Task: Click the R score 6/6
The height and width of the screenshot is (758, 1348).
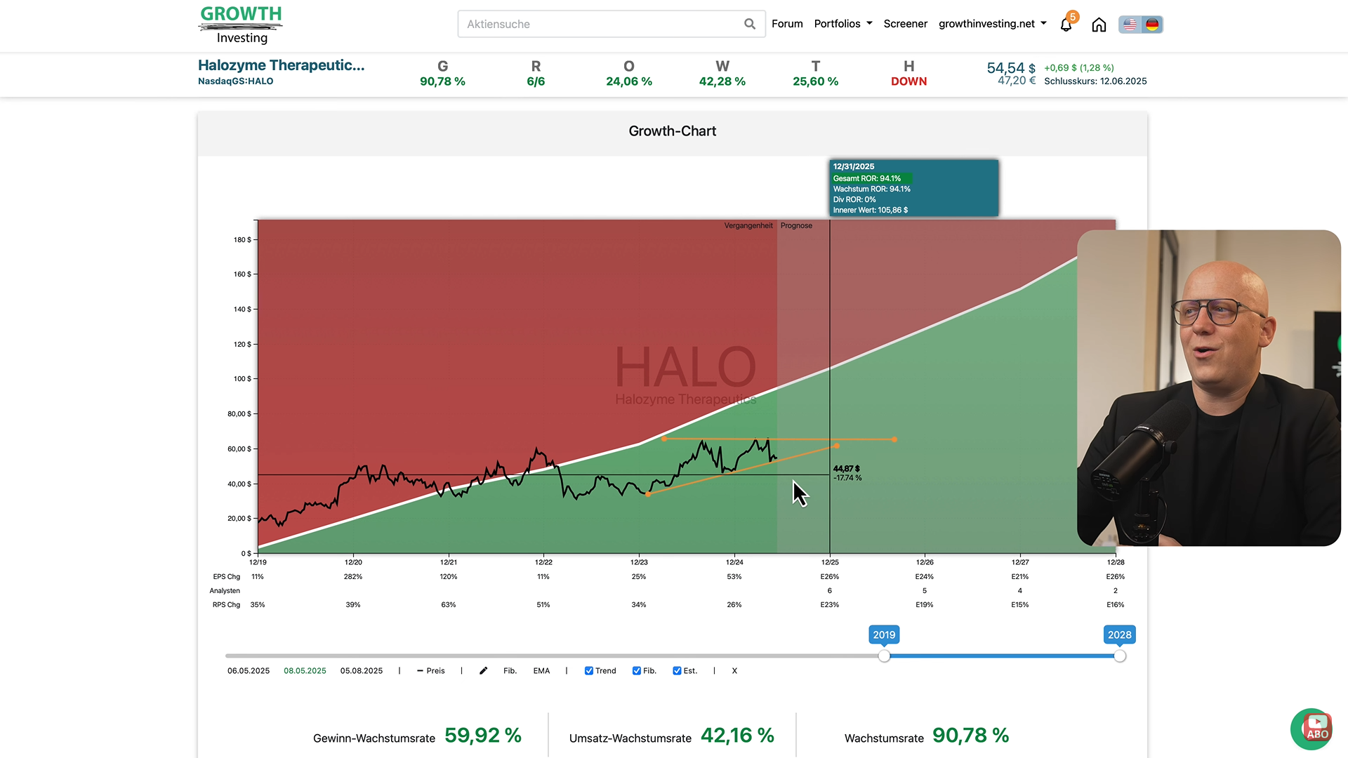Action: tap(536, 81)
